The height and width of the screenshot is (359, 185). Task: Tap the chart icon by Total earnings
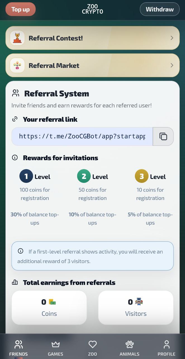pyautogui.click(x=15, y=282)
